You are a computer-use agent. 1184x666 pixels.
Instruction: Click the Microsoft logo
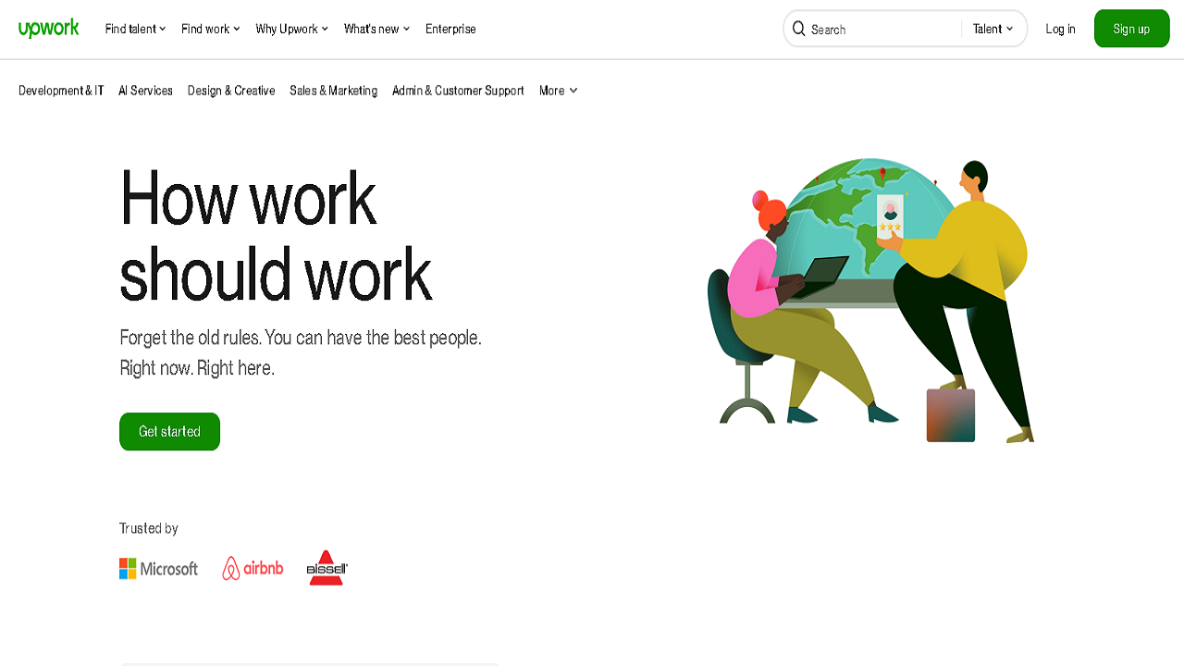pos(158,569)
